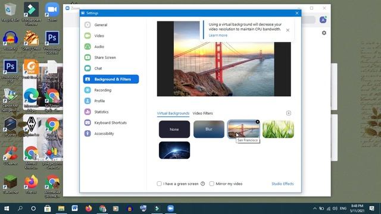This screenshot has height=214, width=381.
Task: Open Filmora from the taskbar
Action: (x=157, y=209)
